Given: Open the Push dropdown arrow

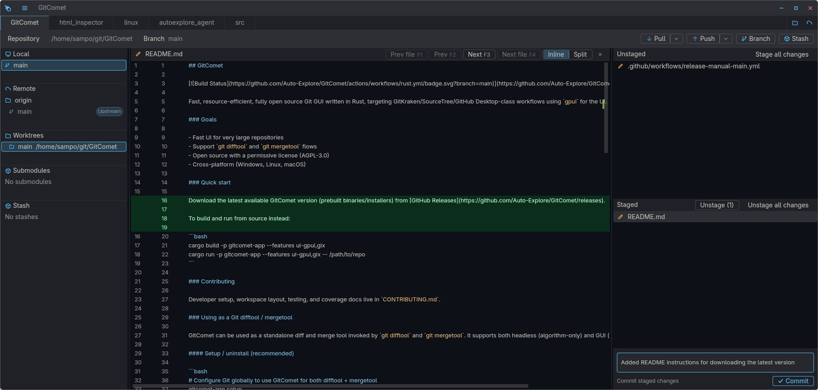Looking at the screenshot, I should tap(726, 39).
